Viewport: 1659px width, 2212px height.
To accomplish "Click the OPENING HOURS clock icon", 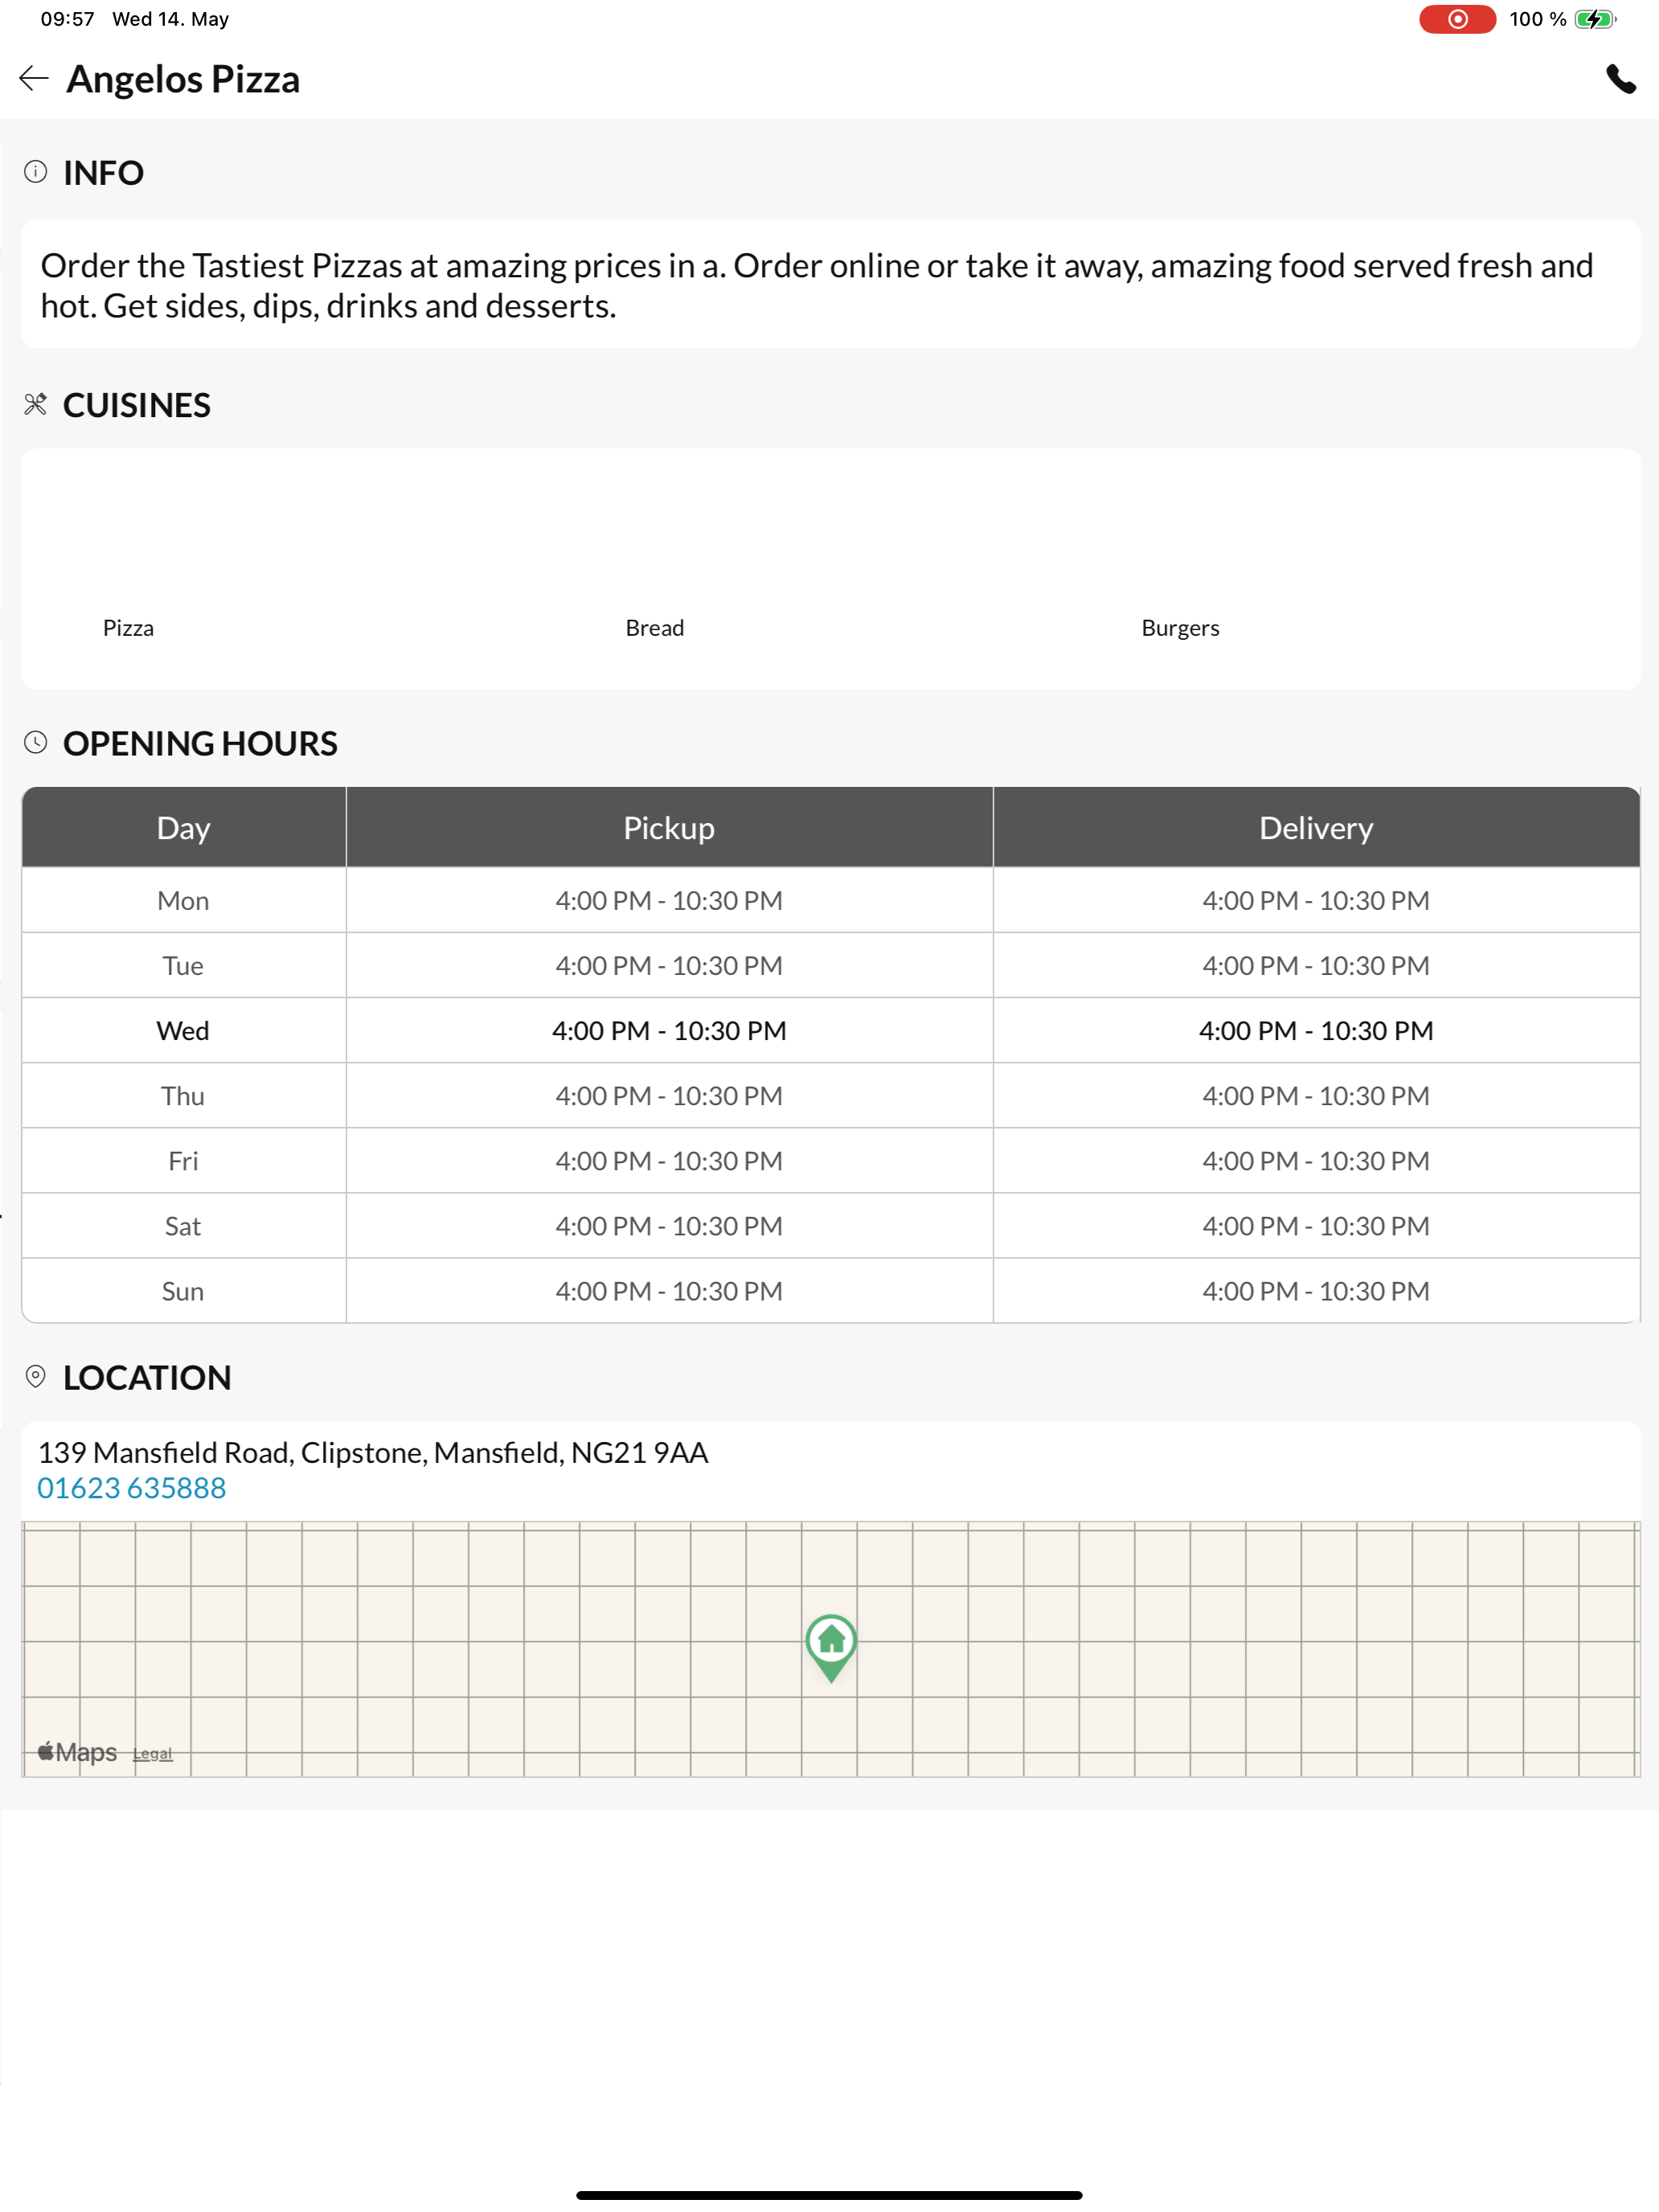I will click(x=36, y=742).
